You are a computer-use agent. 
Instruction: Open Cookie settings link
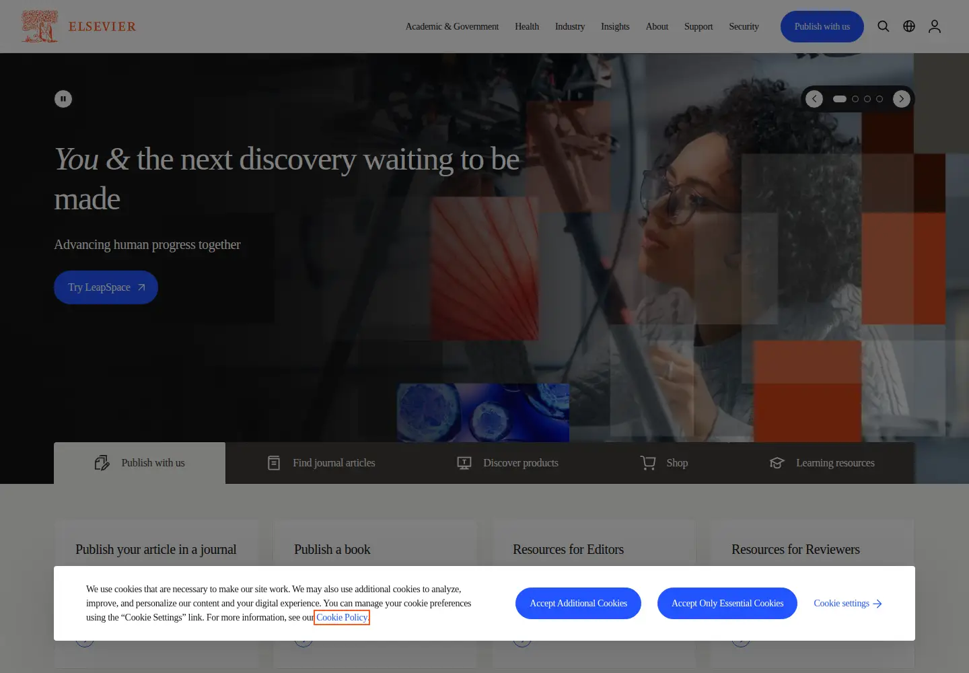pos(848,603)
